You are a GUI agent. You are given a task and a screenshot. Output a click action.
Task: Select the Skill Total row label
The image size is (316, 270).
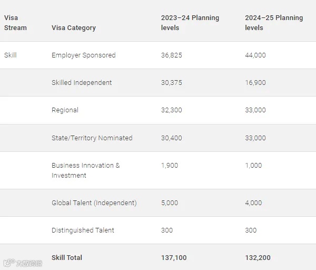(67, 258)
